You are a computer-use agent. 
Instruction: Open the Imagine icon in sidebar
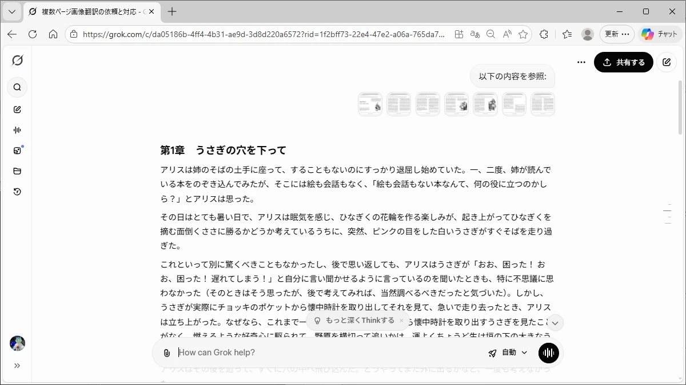coord(17,151)
